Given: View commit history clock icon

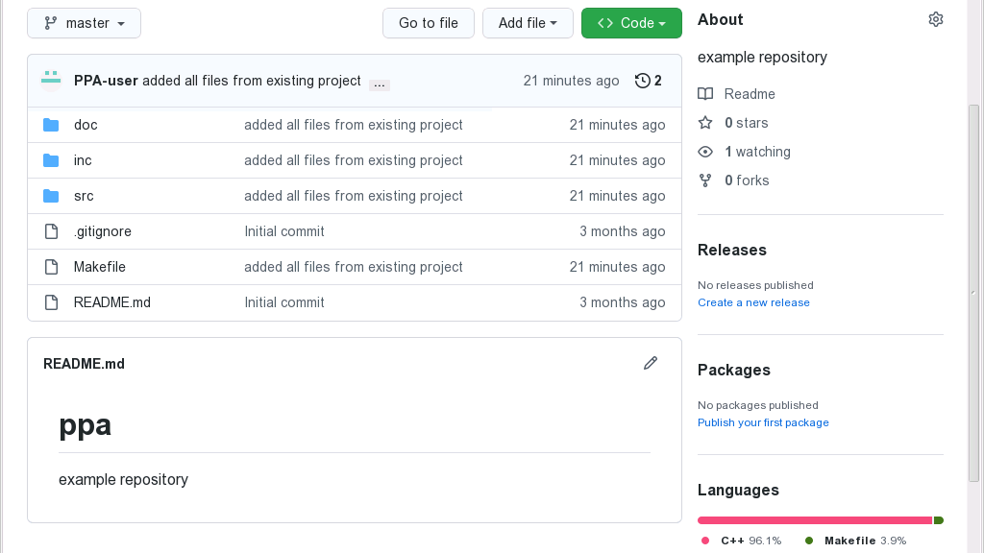Looking at the screenshot, I should pyautogui.click(x=642, y=81).
